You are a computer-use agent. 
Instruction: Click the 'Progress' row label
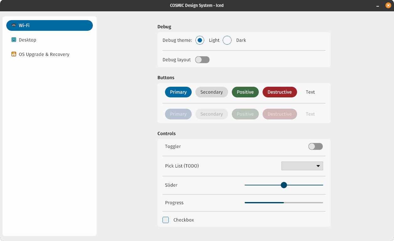tap(174, 203)
